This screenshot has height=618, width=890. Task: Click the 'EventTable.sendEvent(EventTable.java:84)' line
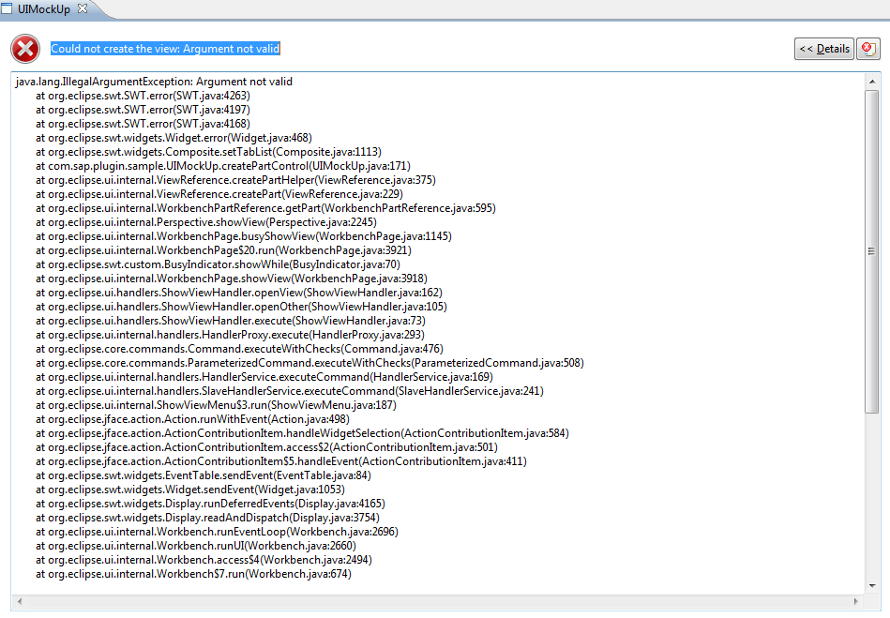[204, 475]
